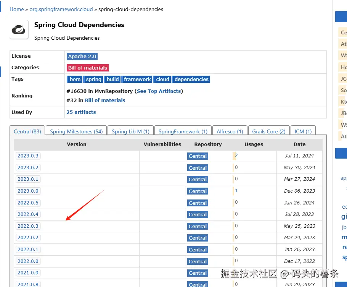Click Central badge in 2022.0.3 row

click(x=198, y=227)
